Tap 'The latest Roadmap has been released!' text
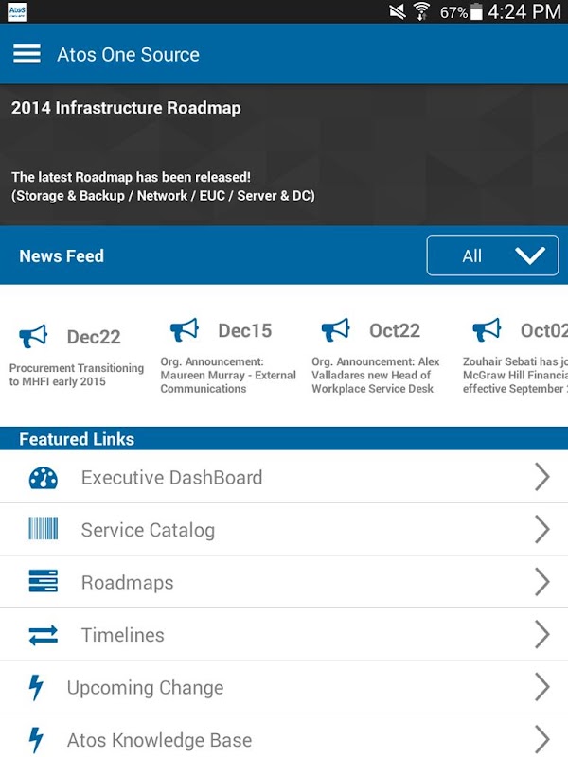This screenshot has width=568, height=757. coord(131,177)
